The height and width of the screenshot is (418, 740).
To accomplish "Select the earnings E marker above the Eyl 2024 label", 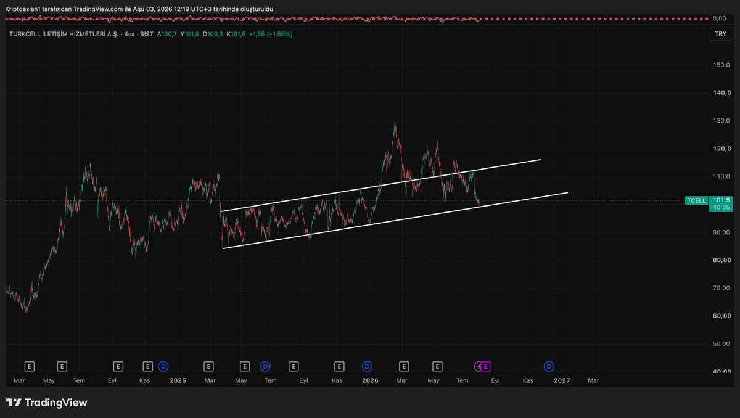I will pos(118,366).
